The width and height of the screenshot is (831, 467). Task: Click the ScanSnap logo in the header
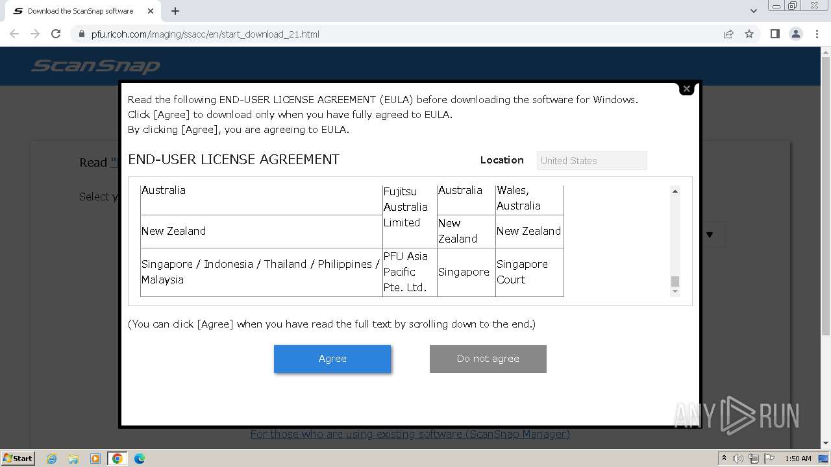tap(96, 66)
